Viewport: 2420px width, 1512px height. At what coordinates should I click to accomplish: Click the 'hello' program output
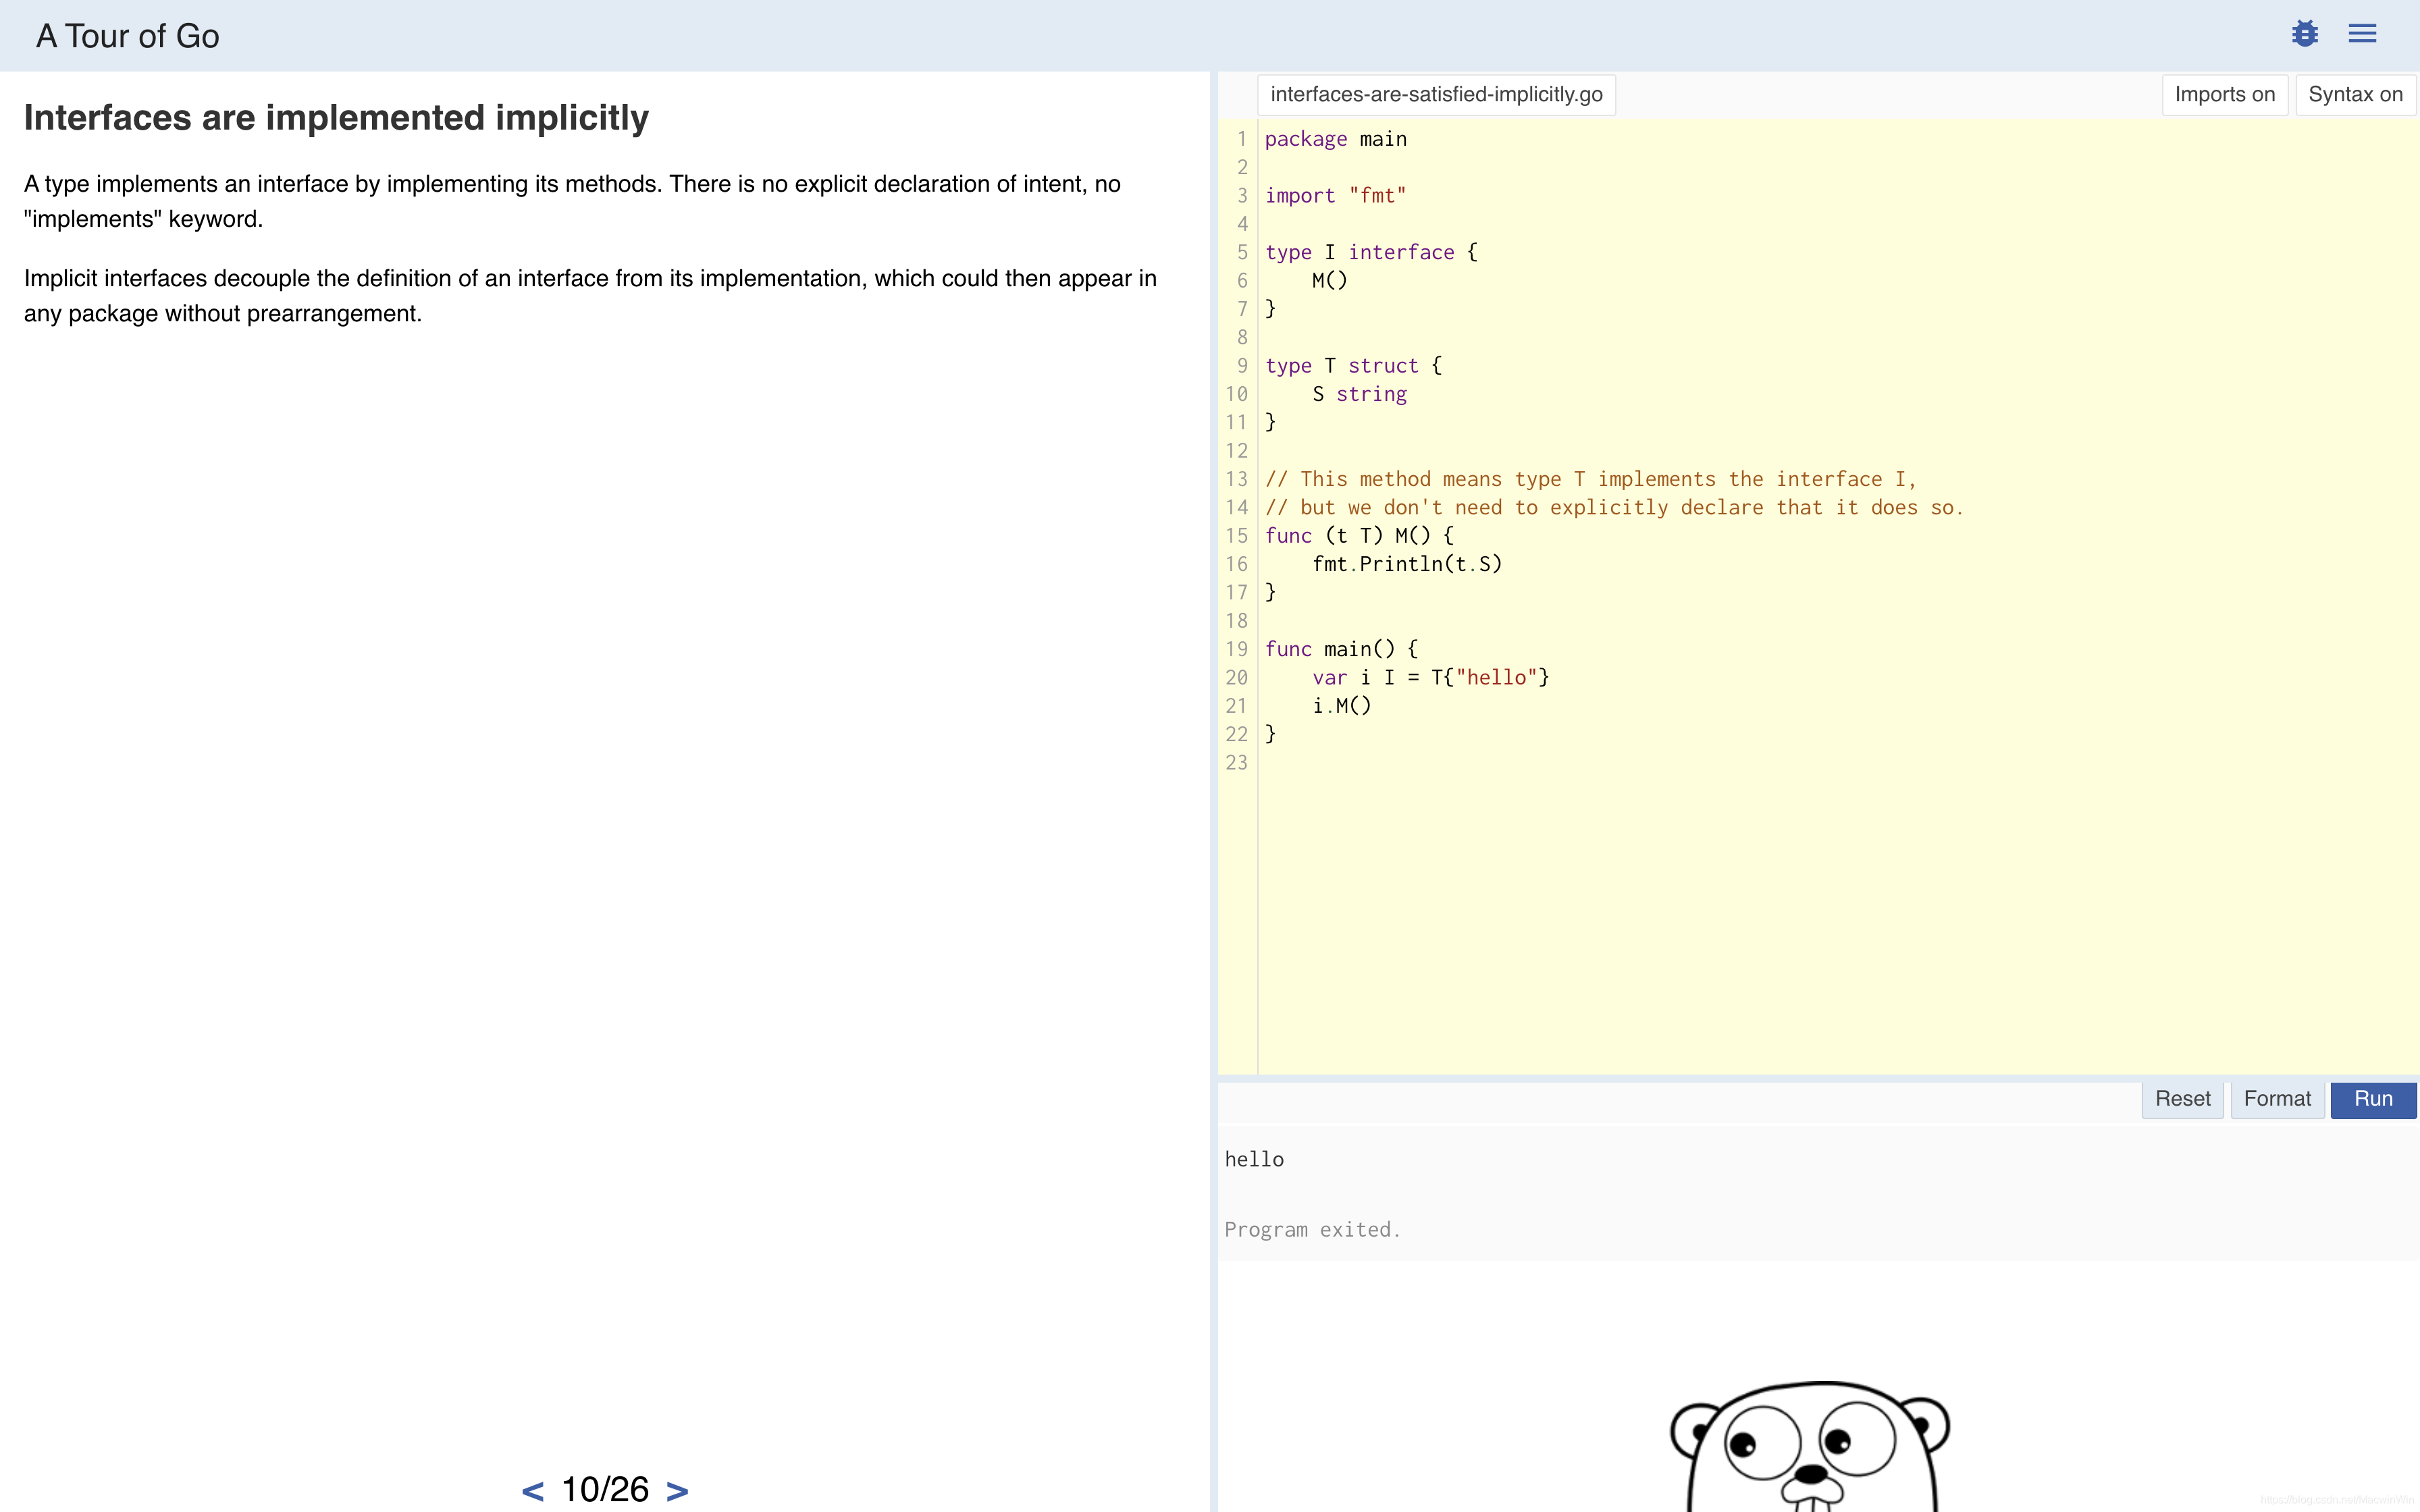coord(1254,1160)
